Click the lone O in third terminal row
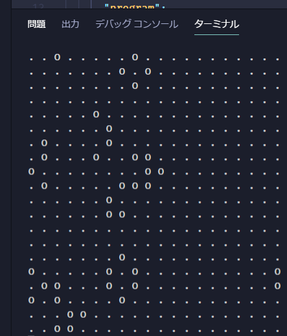287x336 pixels. click(x=135, y=86)
